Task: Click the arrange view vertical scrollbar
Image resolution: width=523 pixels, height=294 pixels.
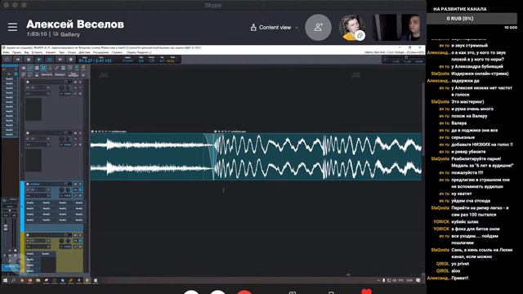Action: 423,118
